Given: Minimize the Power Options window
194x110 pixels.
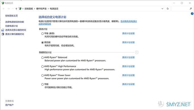Looking at the screenshot, I should point(174,3).
